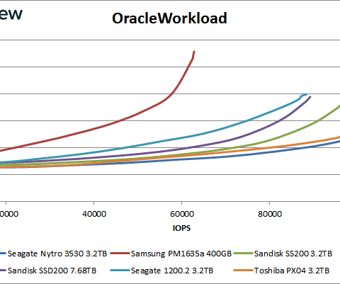Viewport: 340px width, 284px height.
Task: Click the 40000 axis tick label
Action: [94, 214]
